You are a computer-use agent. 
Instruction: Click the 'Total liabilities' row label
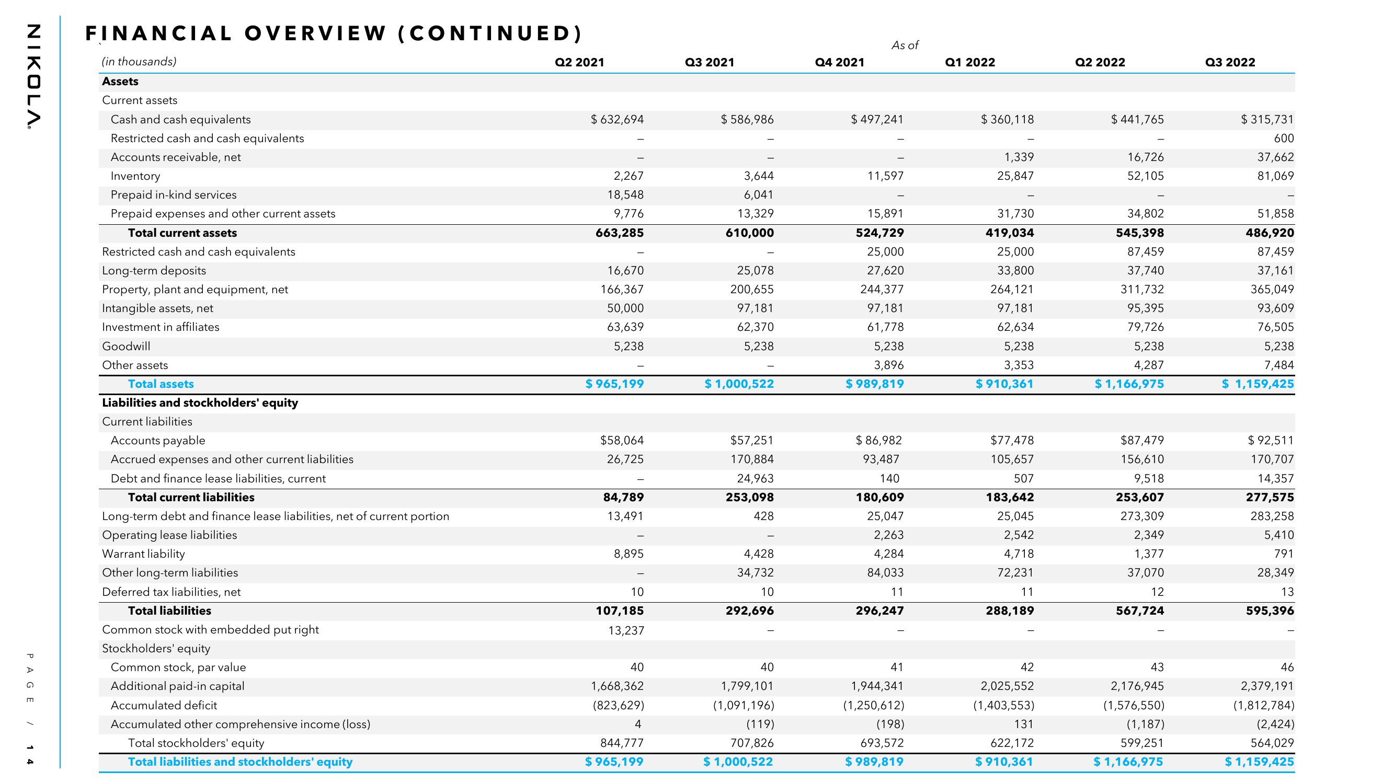coord(169,611)
